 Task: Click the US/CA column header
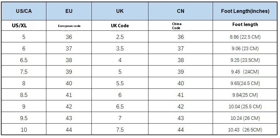24,11
